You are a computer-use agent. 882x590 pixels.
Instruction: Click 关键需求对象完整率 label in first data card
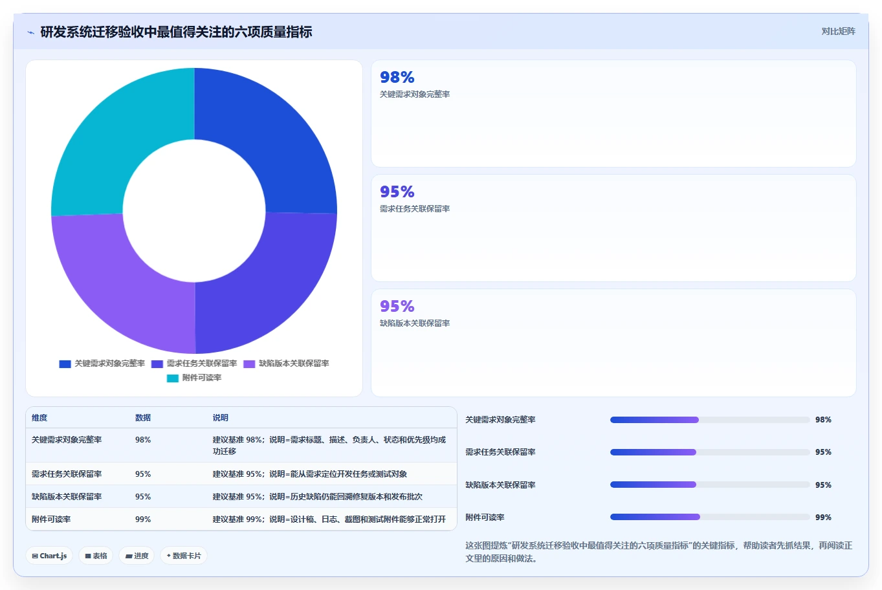pos(415,94)
